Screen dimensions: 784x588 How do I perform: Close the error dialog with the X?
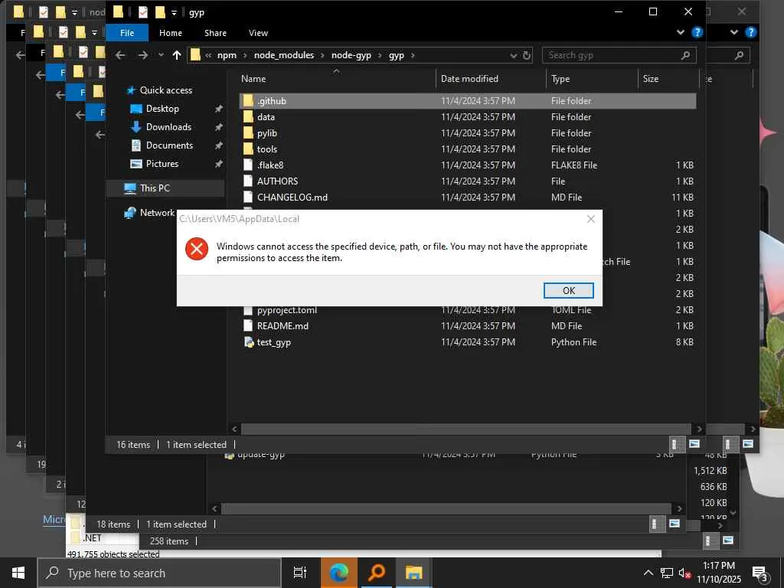pyautogui.click(x=590, y=219)
